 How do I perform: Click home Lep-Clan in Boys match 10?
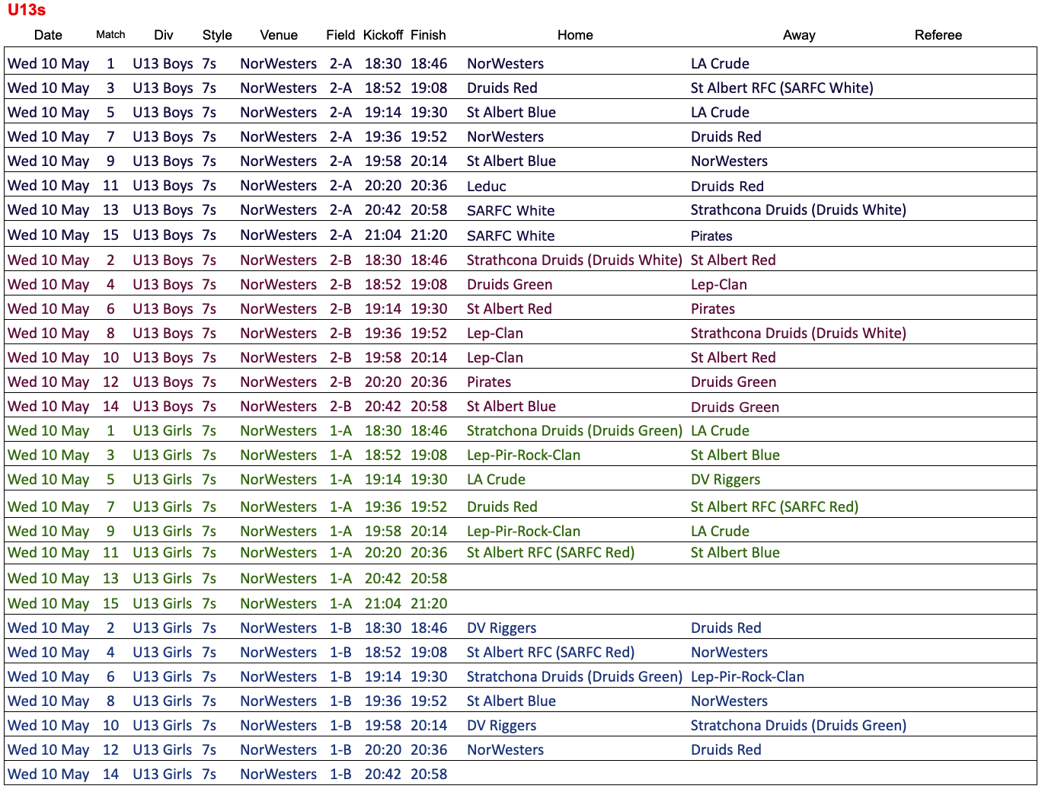(495, 358)
